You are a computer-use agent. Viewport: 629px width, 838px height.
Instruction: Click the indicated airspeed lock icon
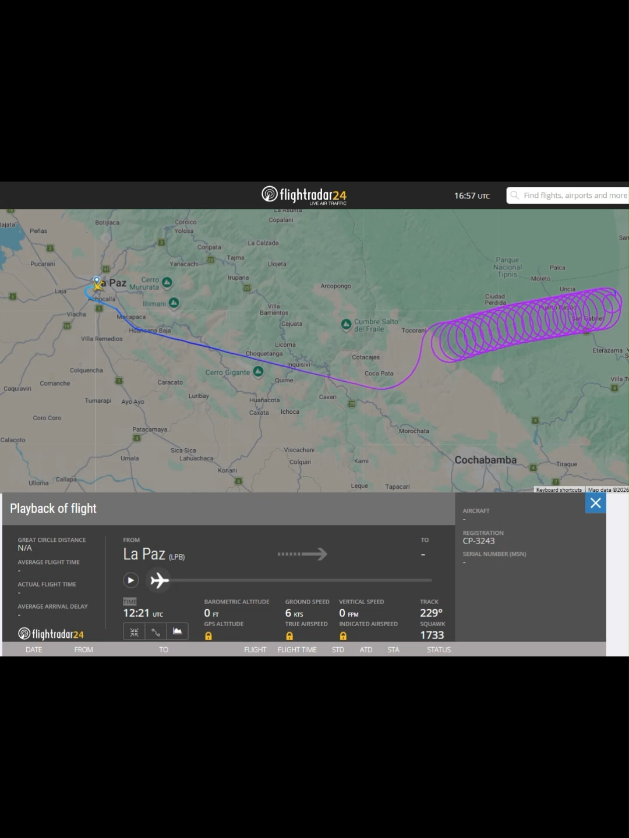[x=343, y=636]
